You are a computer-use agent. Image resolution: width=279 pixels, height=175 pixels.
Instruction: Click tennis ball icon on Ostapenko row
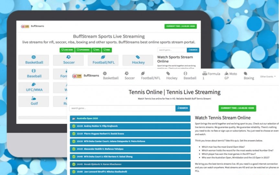74,141
